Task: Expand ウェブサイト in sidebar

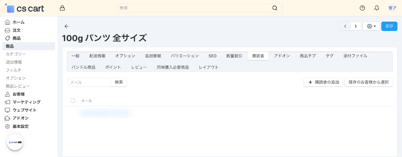Action: pos(25,110)
